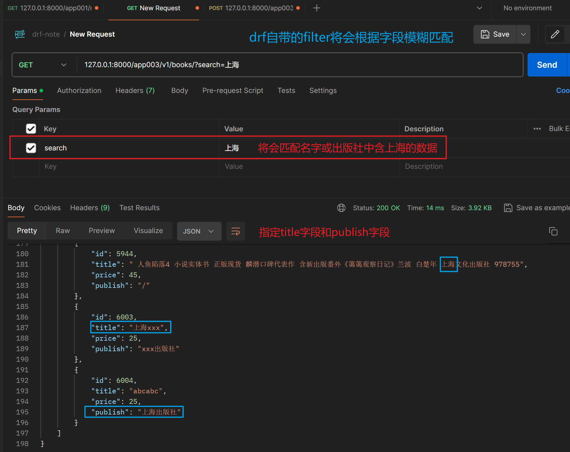Expand the Save options arrow
Image resolution: width=570 pixels, height=452 pixels.
pos(523,34)
